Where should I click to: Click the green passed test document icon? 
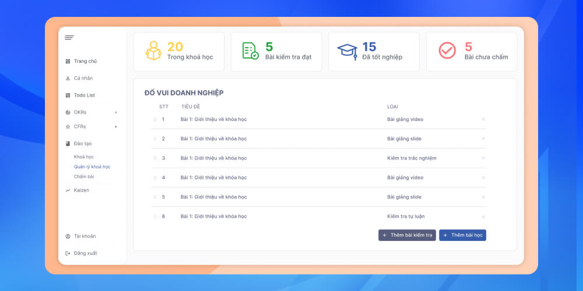click(251, 51)
